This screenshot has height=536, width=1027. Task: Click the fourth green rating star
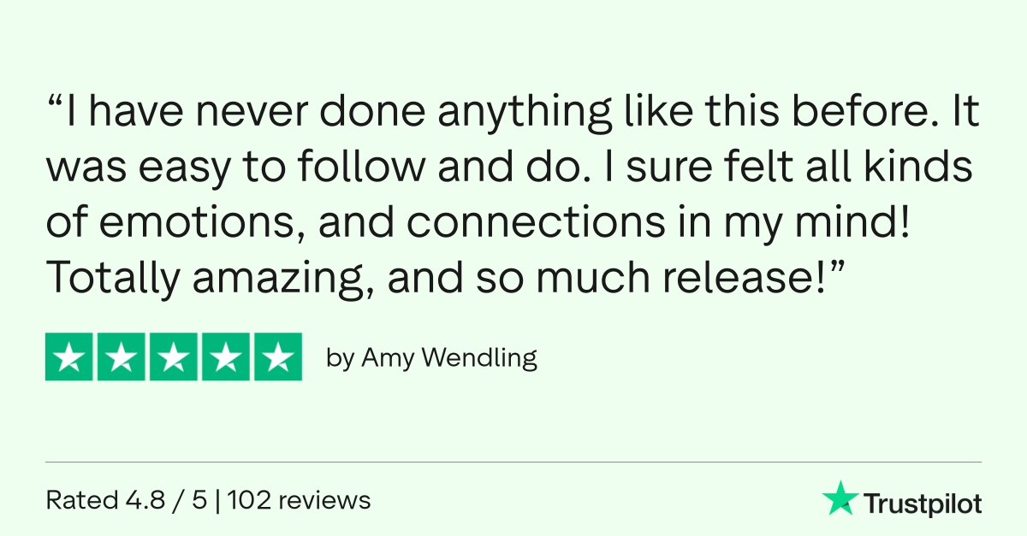[x=225, y=356]
